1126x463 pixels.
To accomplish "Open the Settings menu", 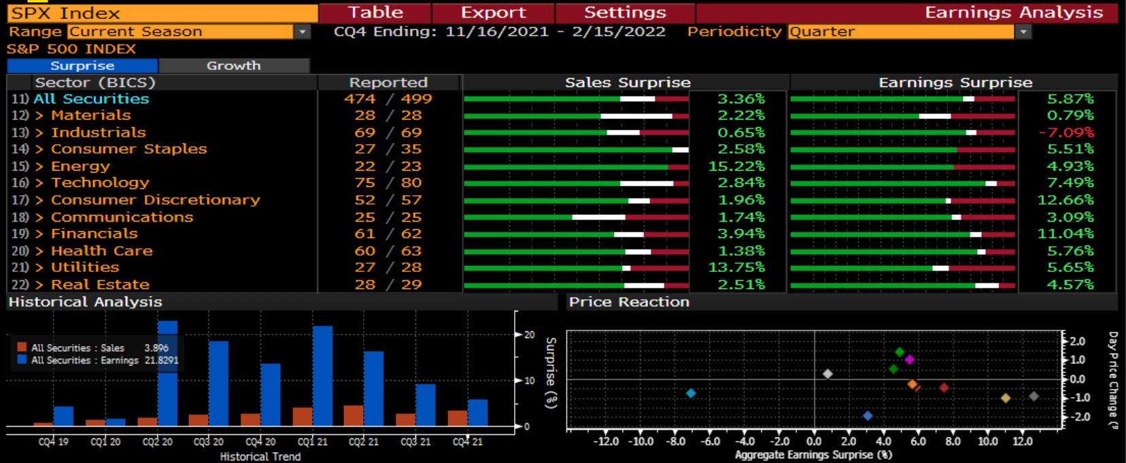I will 625,13.
